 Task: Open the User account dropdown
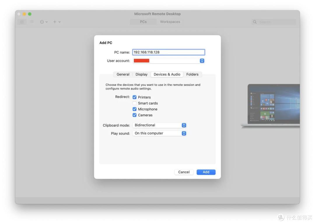[x=169, y=61]
